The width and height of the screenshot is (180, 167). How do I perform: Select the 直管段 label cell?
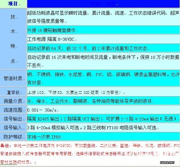pyautogui.click(x=13, y=92)
